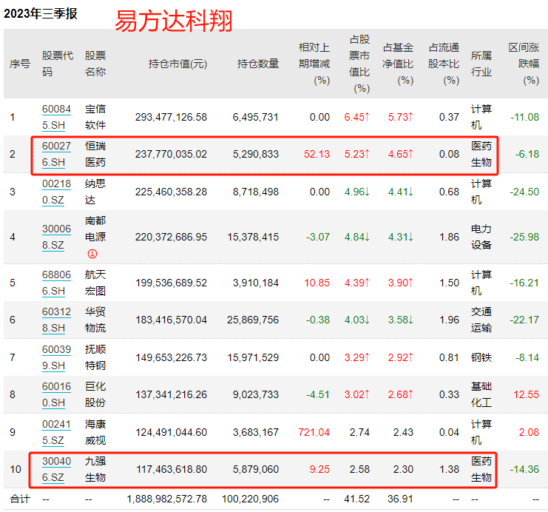Click the 2023年三季报 title
Image resolution: width=548 pixels, height=512 pixels.
click(x=41, y=13)
